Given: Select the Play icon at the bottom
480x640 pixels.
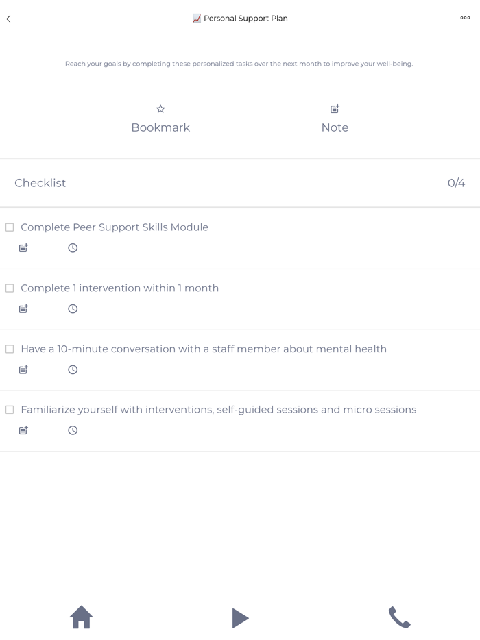Looking at the screenshot, I should pos(241,617).
